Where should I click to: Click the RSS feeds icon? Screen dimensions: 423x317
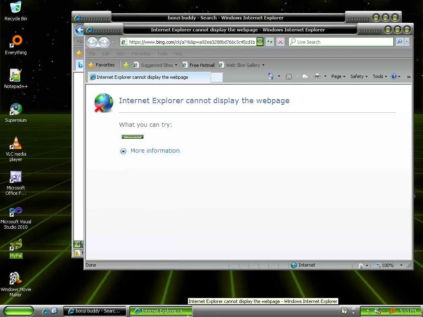[289, 77]
